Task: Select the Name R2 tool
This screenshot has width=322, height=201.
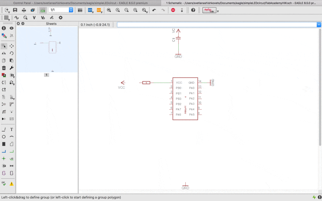Action: tap(4, 97)
